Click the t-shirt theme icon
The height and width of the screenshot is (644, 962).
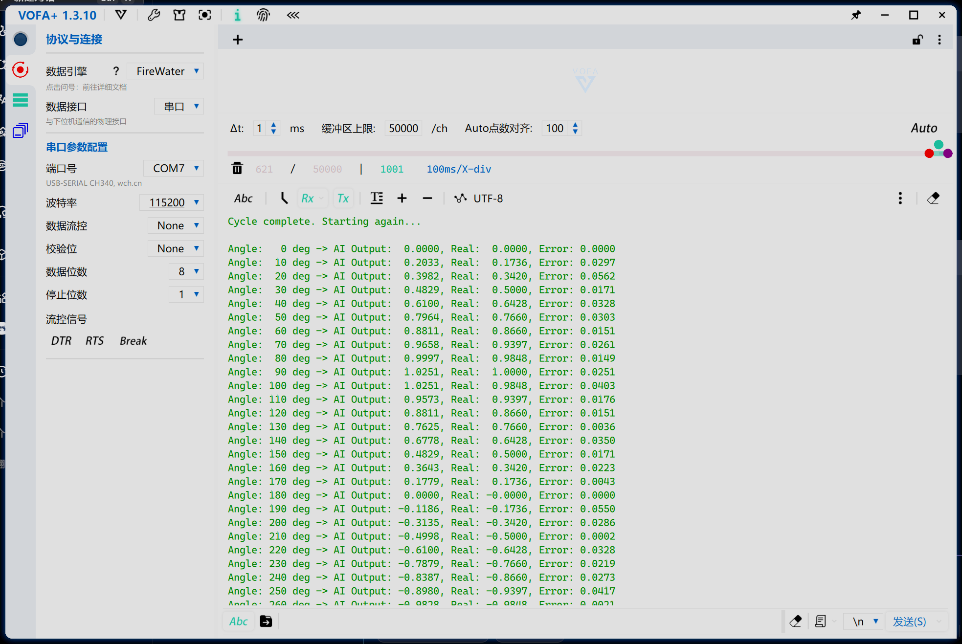pos(179,15)
